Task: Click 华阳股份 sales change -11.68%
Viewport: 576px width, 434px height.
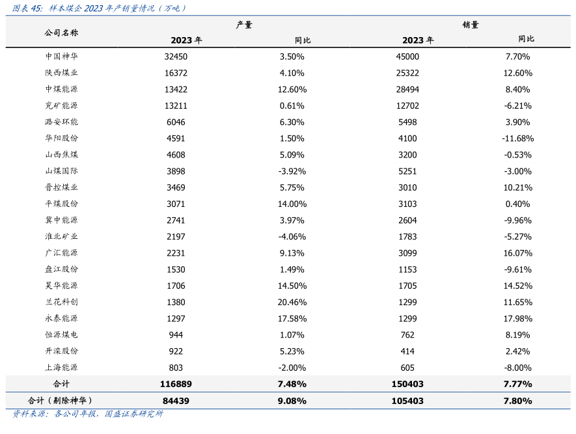Action: point(518,138)
